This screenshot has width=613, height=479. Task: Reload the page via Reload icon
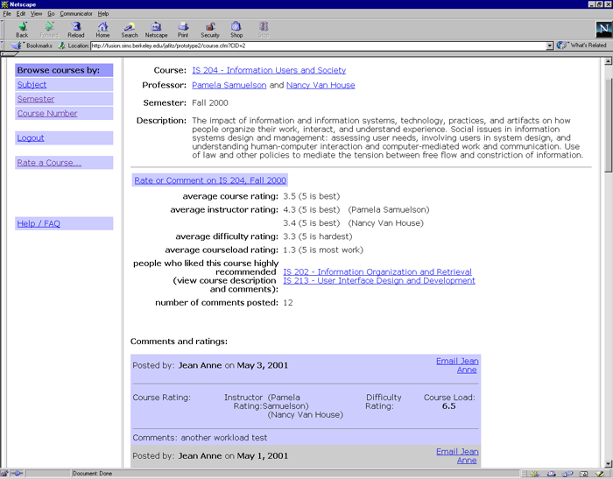click(x=76, y=30)
